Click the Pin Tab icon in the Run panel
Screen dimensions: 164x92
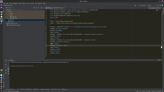tap(6, 73)
